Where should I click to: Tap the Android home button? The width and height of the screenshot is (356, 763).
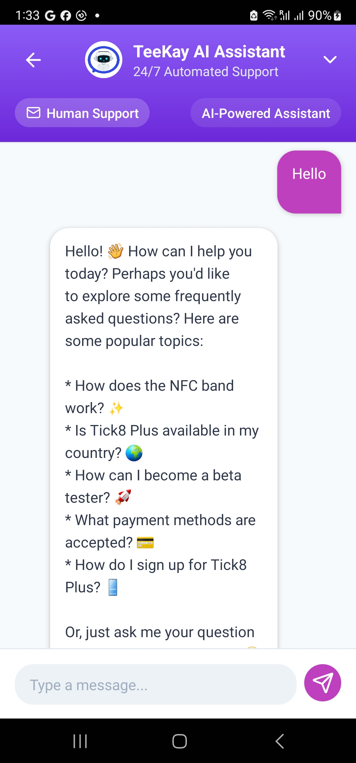coord(180,741)
